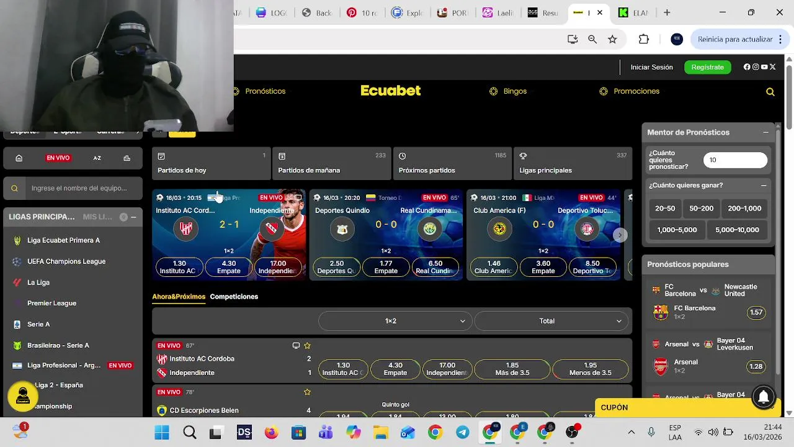Select the 200-1,000 winnings range

pyautogui.click(x=744, y=209)
